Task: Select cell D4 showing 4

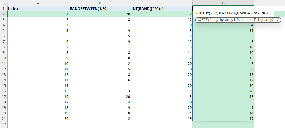Action: tap(223, 25)
